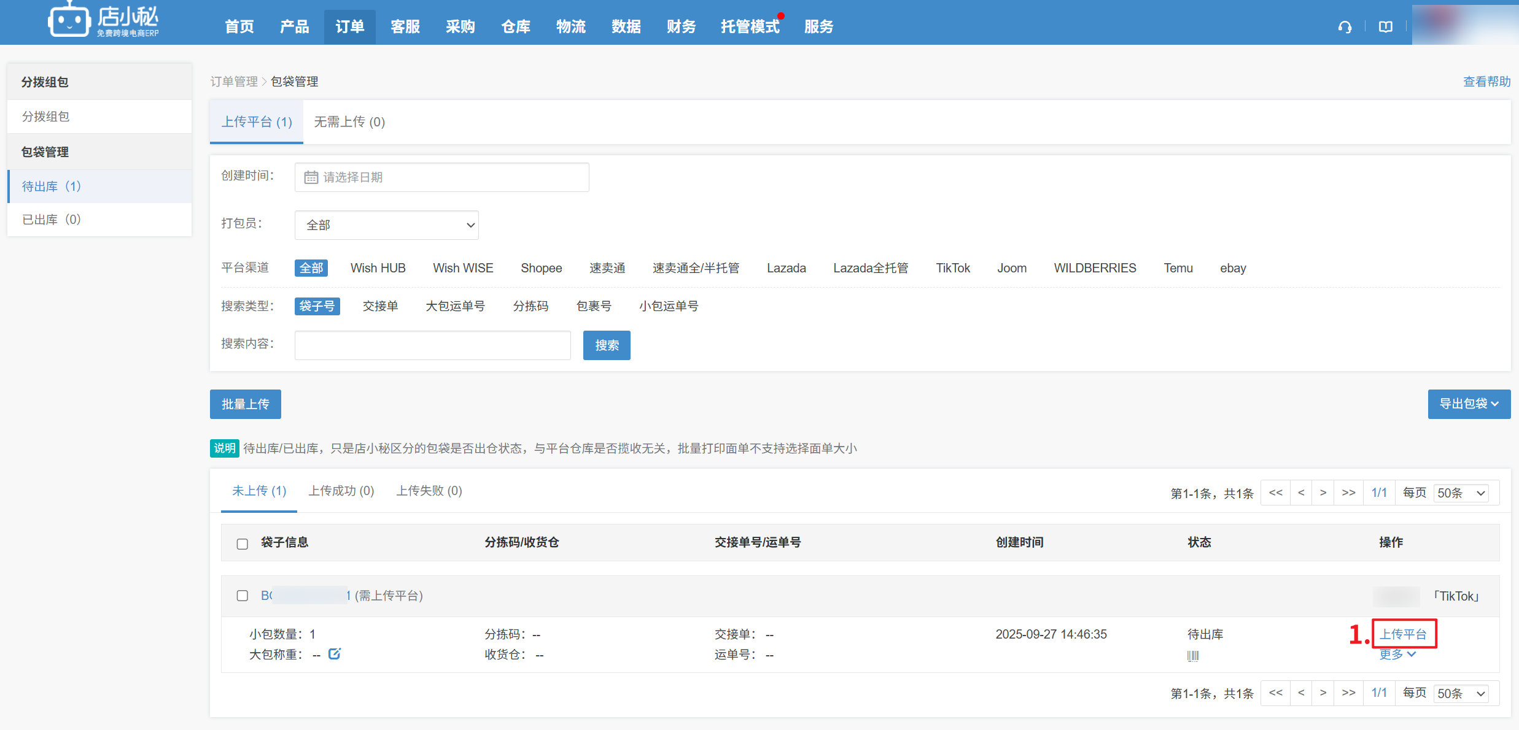The image size is (1519, 730).
Task: Click the 批量上传 button
Action: click(245, 404)
